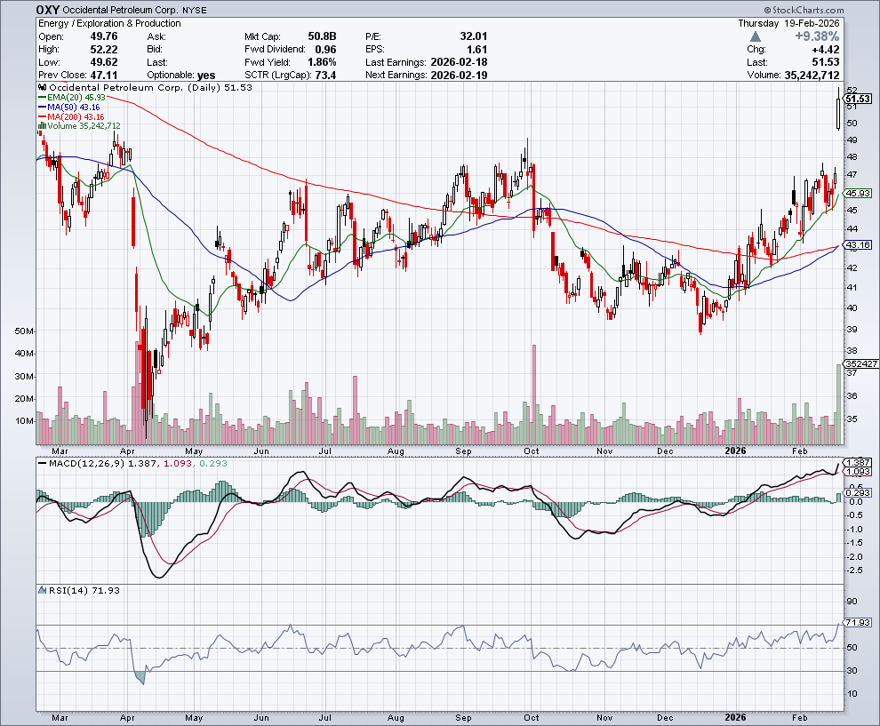The width and height of the screenshot is (880, 726).
Task: Click the Energy / Exploration & Production sector text
Action: tap(109, 24)
